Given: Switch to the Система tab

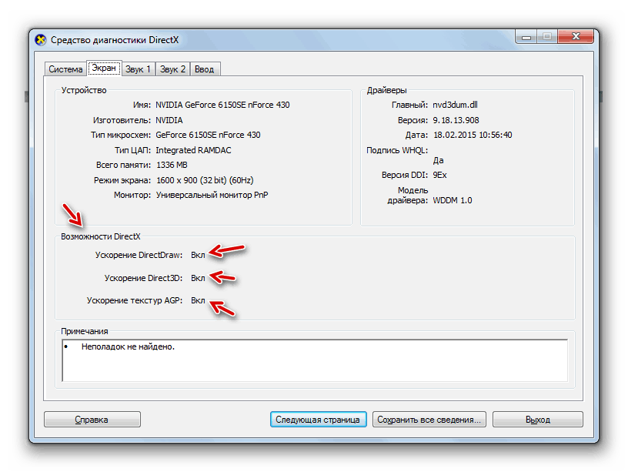Looking at the screenshot, I should pyautogui.click(x=65, y=69).
